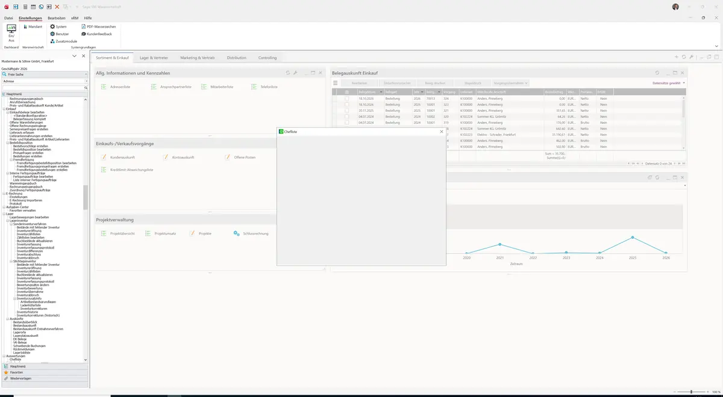Open Zusatzmodule in the ribbon
This screenshot has height=397, width=723.
pos(64,41)
